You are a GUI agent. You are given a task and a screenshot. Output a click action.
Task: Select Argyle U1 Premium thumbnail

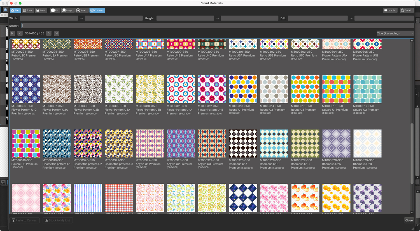(150, 143)
